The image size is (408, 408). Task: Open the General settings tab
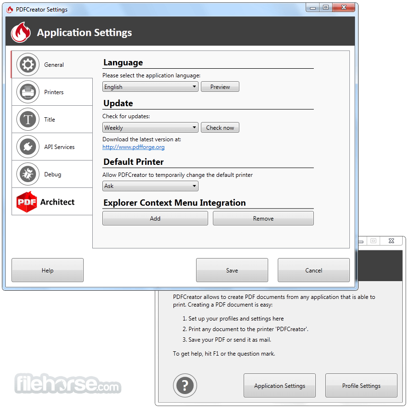pos(52,64)
